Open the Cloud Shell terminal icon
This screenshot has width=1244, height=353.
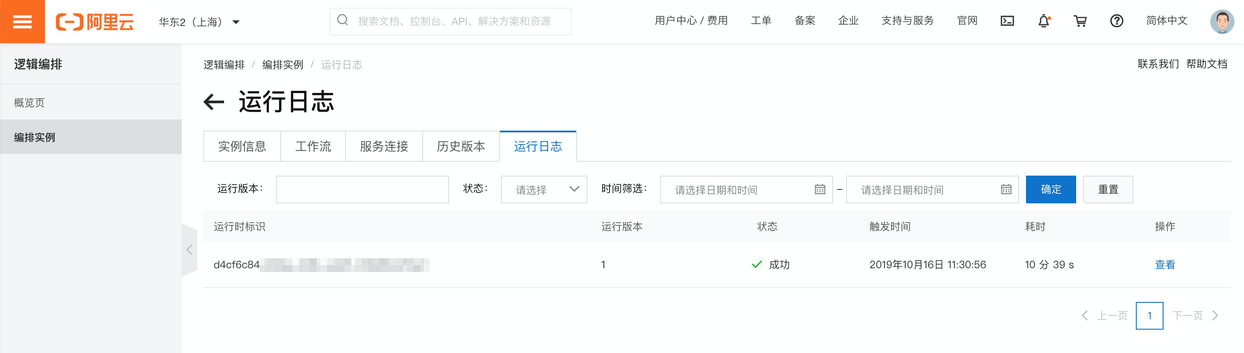tap(1007, 21)
